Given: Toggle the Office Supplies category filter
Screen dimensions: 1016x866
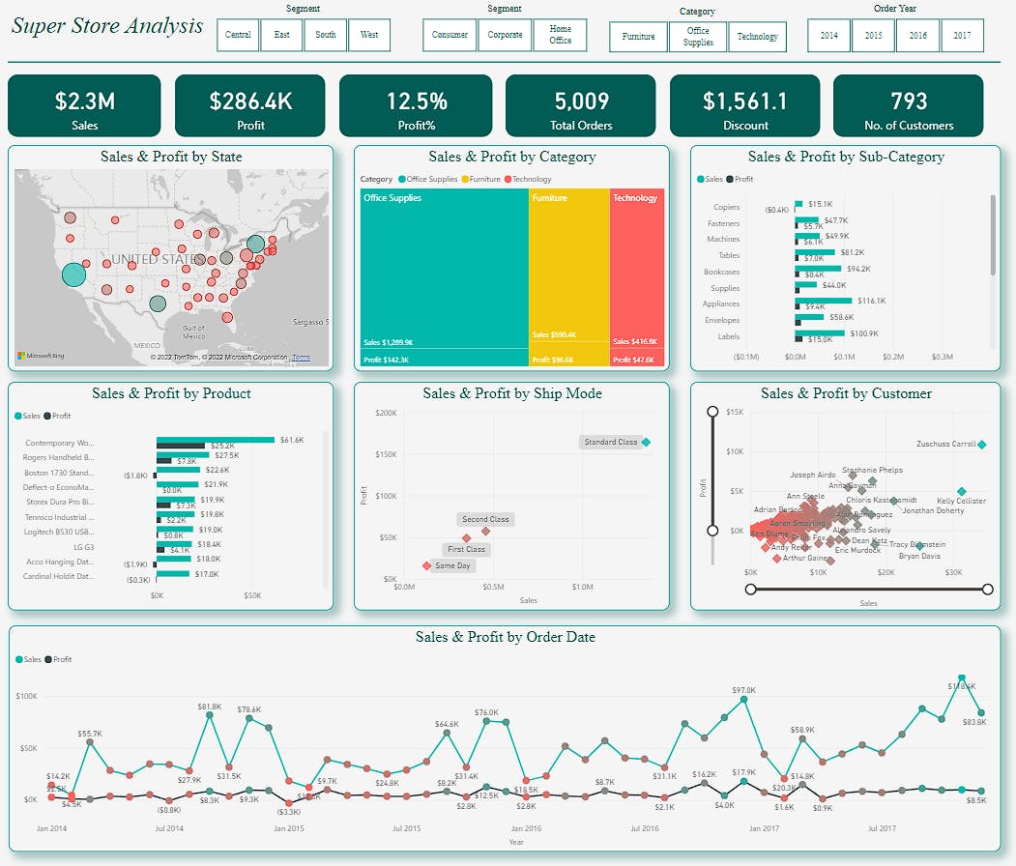Looking at the screenshot, I should 698,36.
